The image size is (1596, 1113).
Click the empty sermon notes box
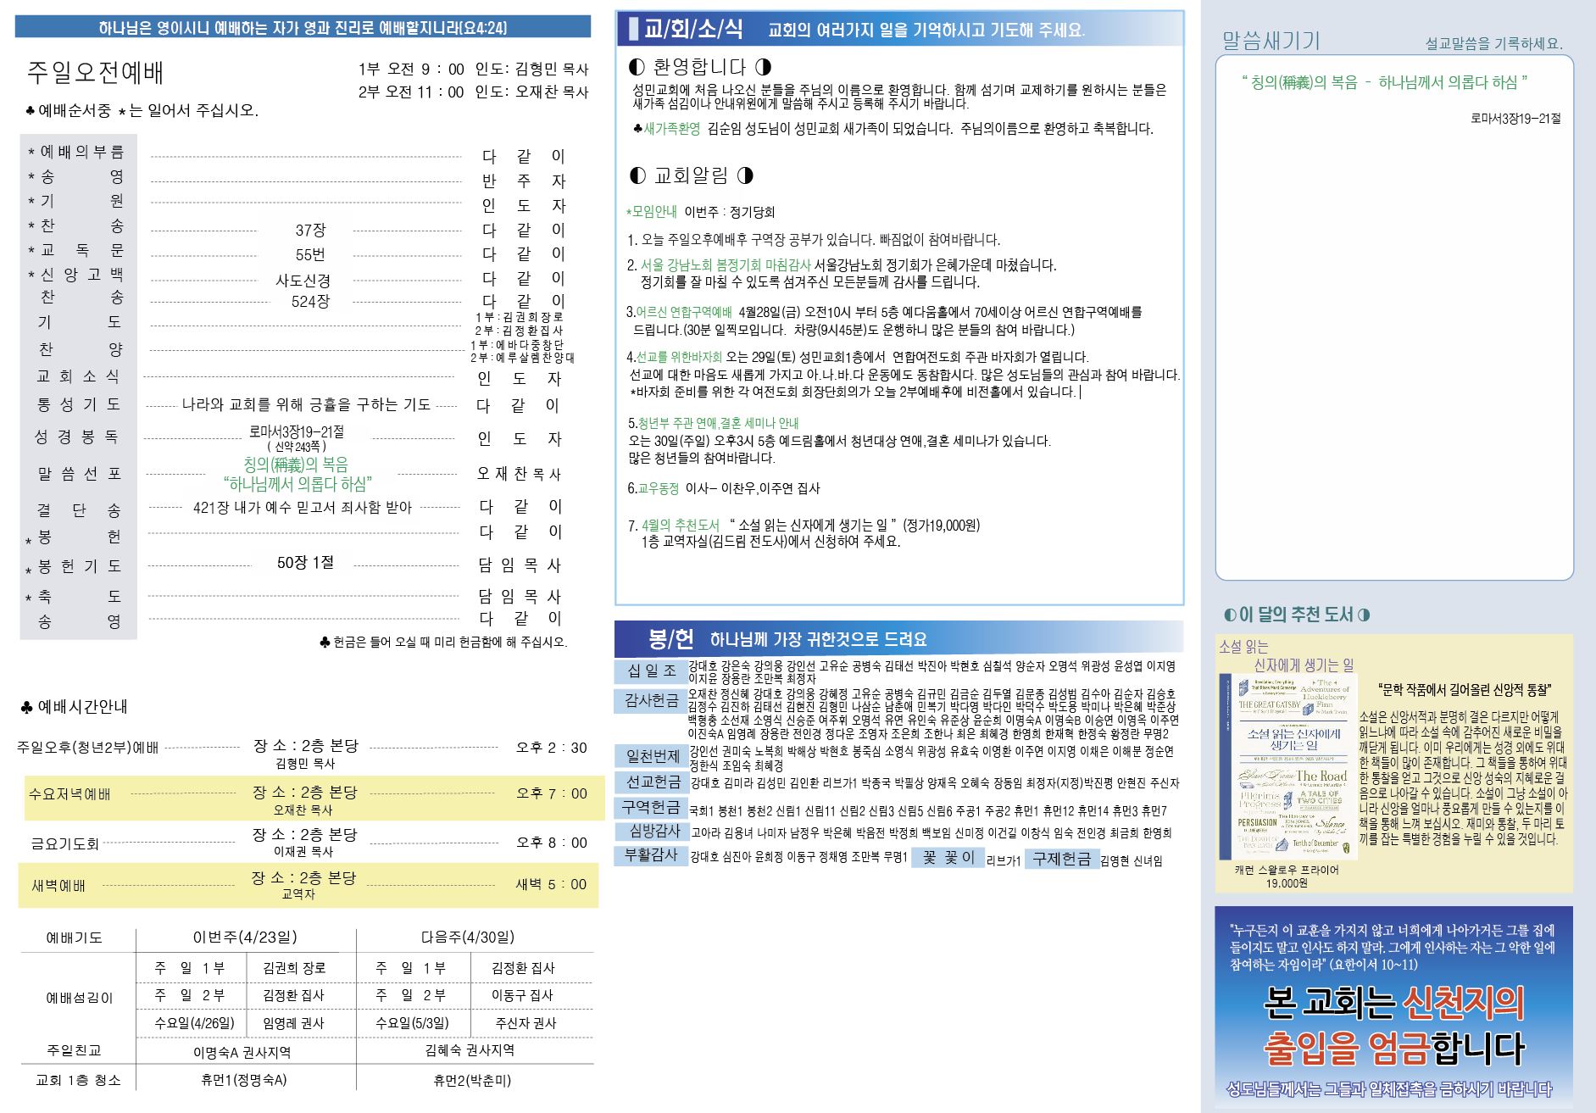click(1394, 318)
